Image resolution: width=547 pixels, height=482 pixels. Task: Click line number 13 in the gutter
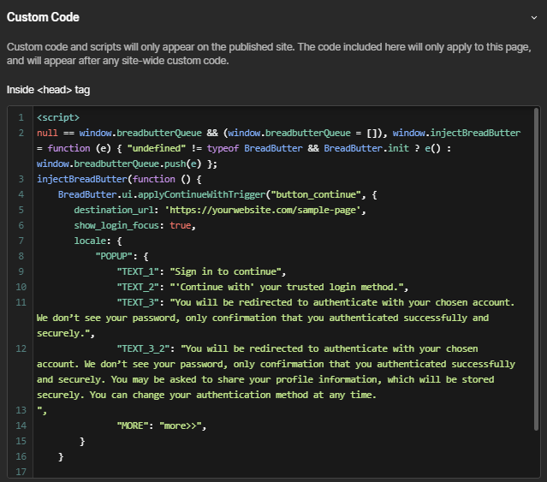click(21, 410)
